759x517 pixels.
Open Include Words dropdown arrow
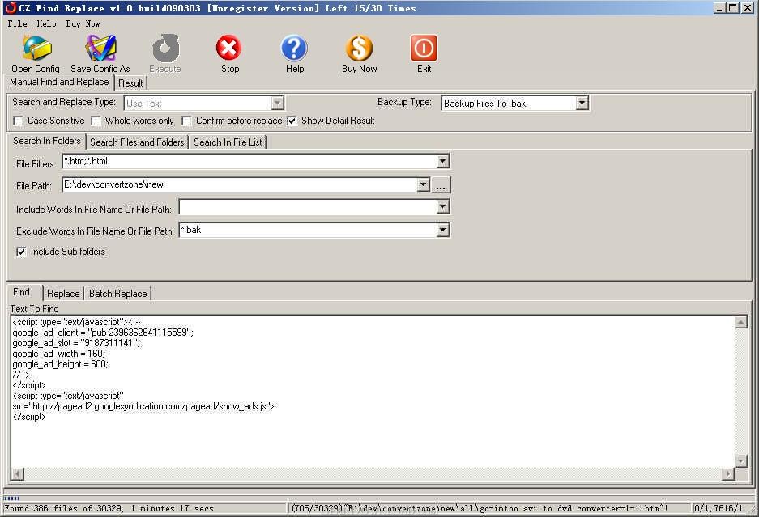[x=443, y=207]
